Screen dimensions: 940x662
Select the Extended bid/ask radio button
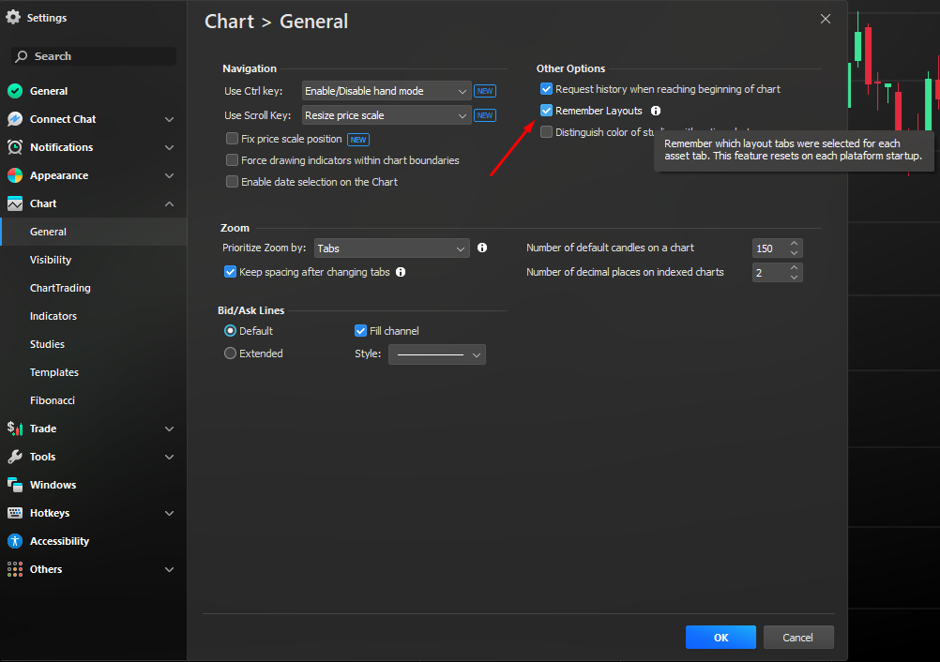231,354
